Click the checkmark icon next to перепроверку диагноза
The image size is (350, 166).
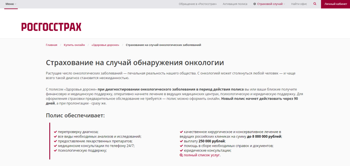pyautogui.click(x=55, y=132)
